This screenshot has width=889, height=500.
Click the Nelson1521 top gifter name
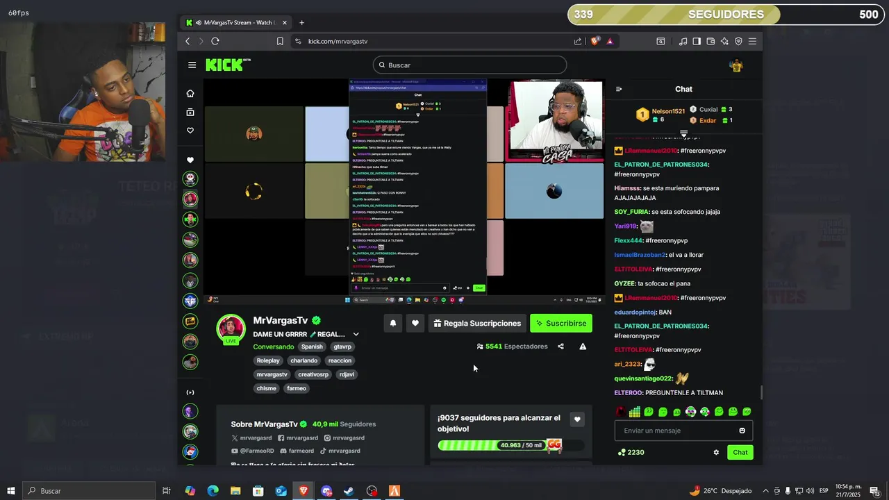click(668, 111)
